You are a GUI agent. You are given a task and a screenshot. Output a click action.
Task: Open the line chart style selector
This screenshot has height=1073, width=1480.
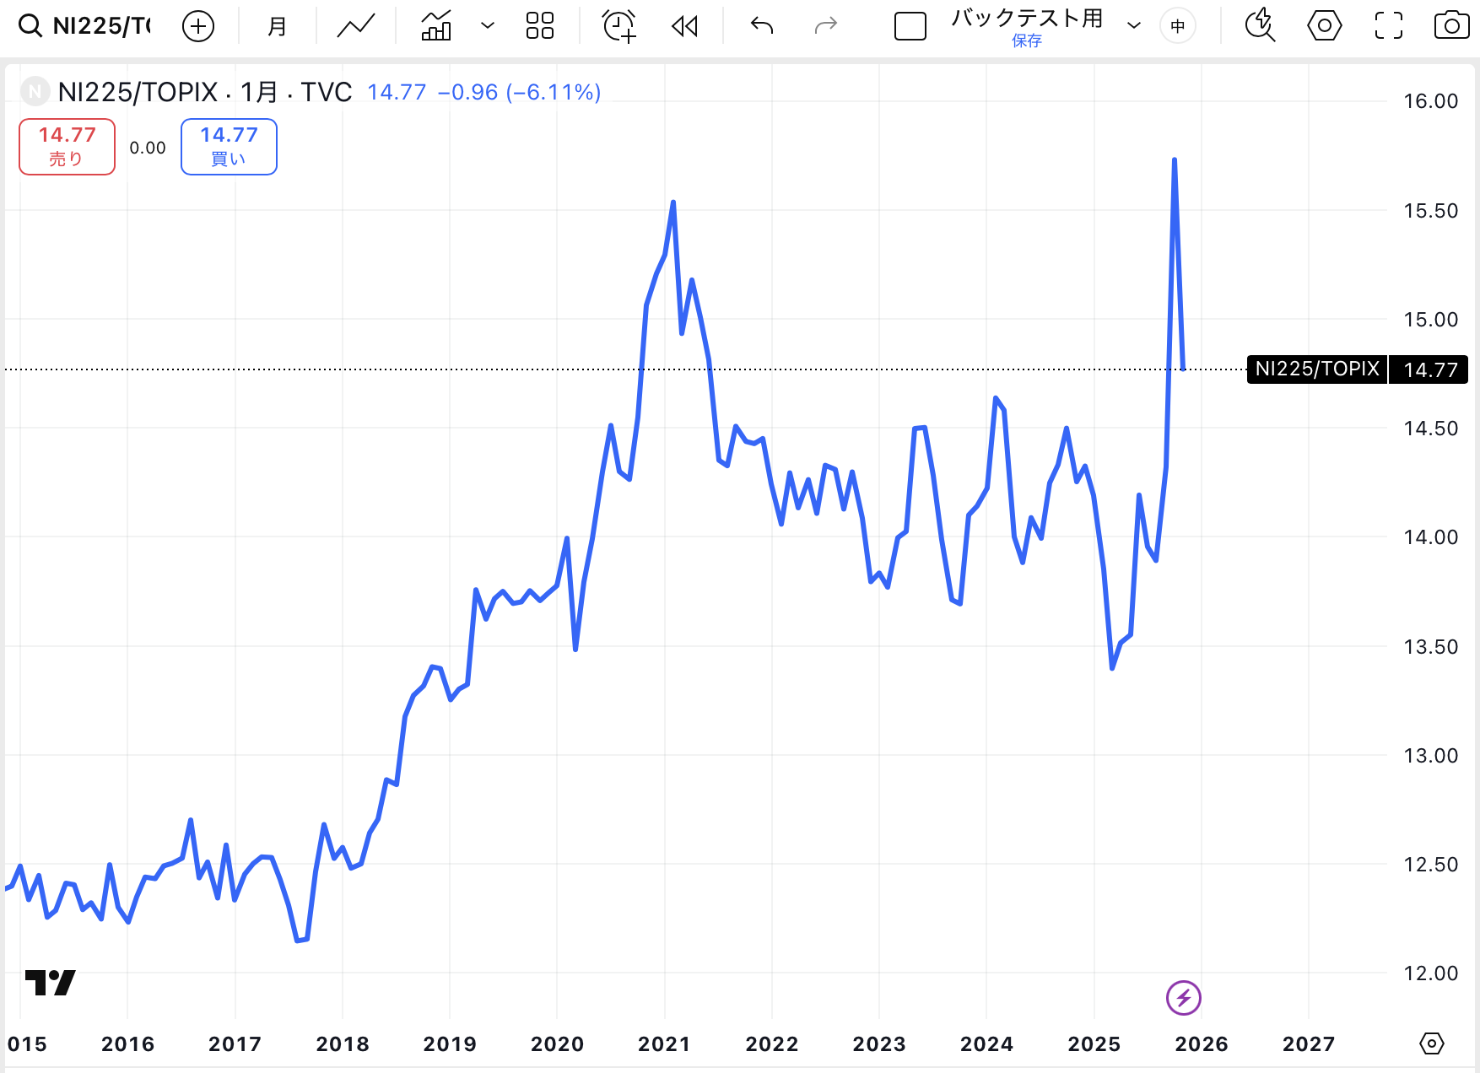click(355, 26)
